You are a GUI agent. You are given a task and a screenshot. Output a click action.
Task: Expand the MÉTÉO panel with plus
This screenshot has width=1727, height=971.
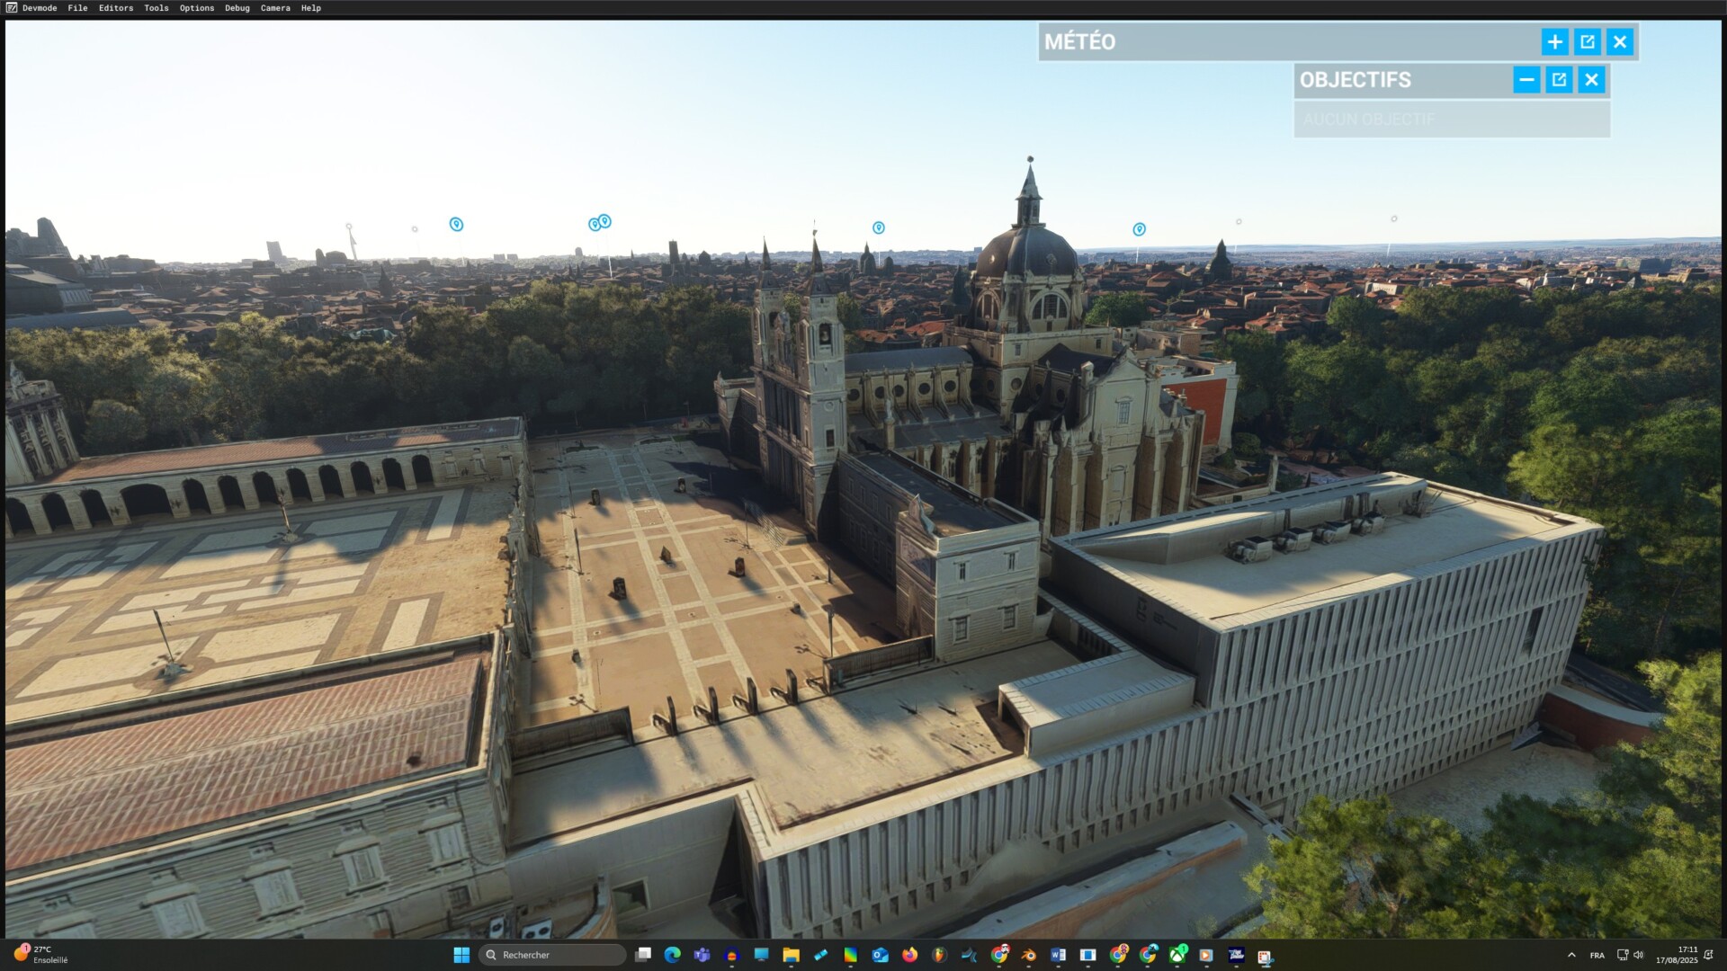pyautogui.click(x=1554, y=42)
